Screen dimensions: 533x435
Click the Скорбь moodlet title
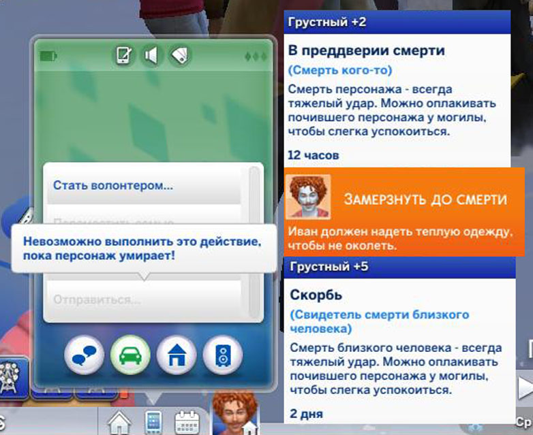pos(316,295)
